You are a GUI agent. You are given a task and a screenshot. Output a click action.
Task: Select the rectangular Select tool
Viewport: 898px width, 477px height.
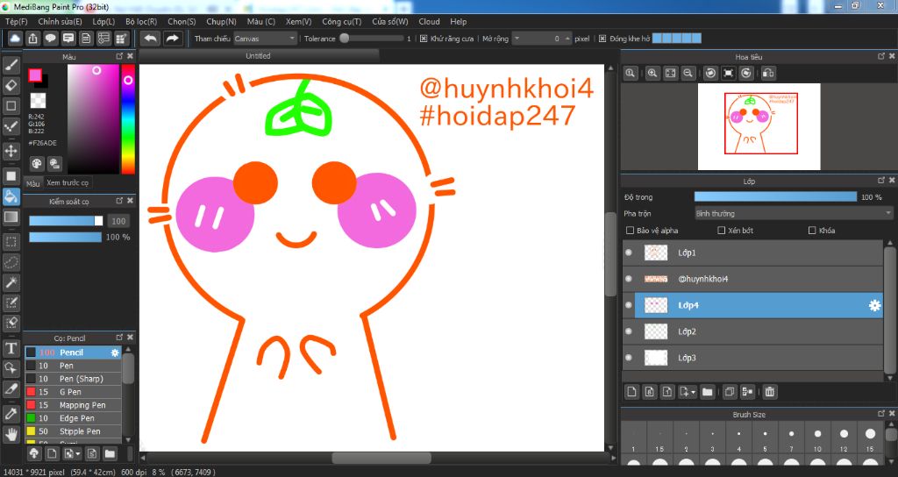click(11, 242)
